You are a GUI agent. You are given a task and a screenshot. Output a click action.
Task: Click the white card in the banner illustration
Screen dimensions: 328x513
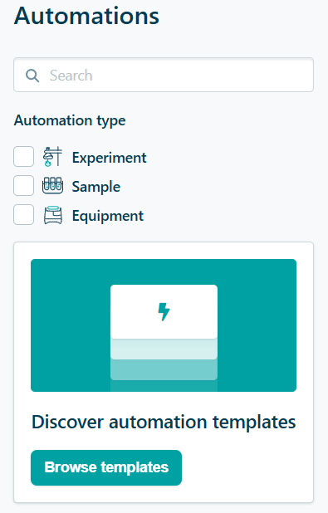point(164,311)
